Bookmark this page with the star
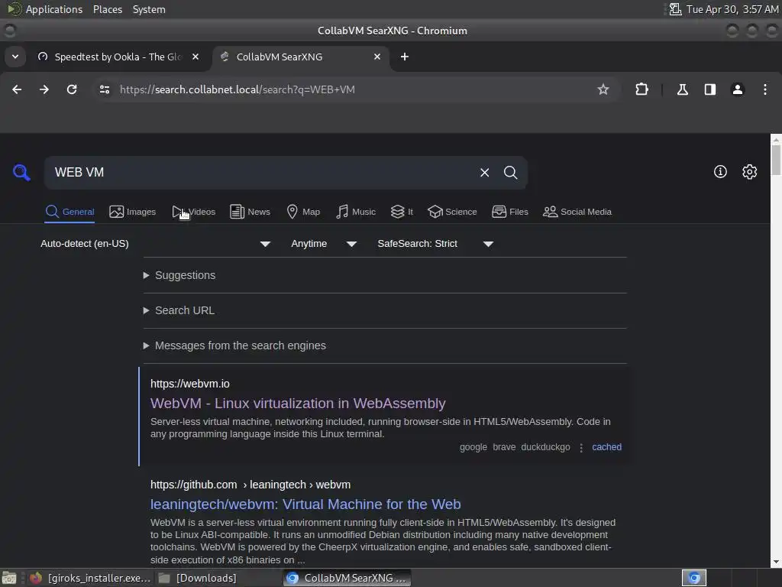The height and width of the screenshot is (587, 782). (x=603, y=89)
